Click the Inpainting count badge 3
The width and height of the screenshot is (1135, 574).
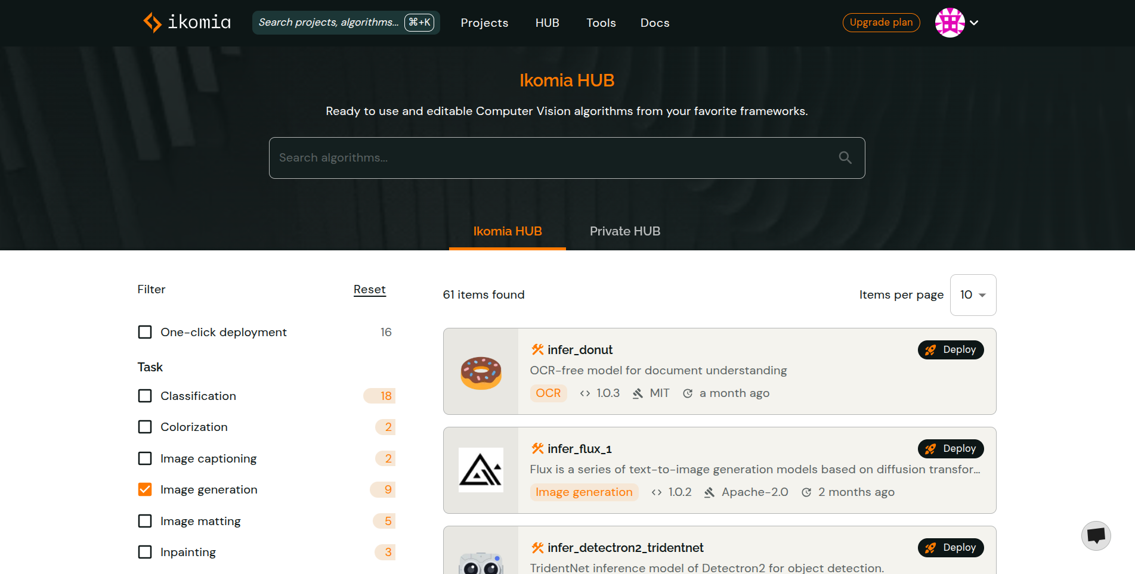tap(385, 552)
